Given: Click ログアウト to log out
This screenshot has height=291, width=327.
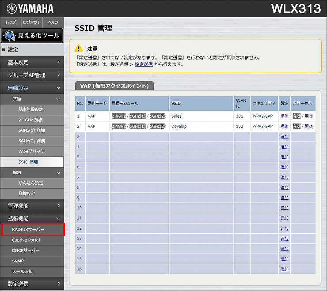Looking at the screenshot, I should [x=32, y=22].
